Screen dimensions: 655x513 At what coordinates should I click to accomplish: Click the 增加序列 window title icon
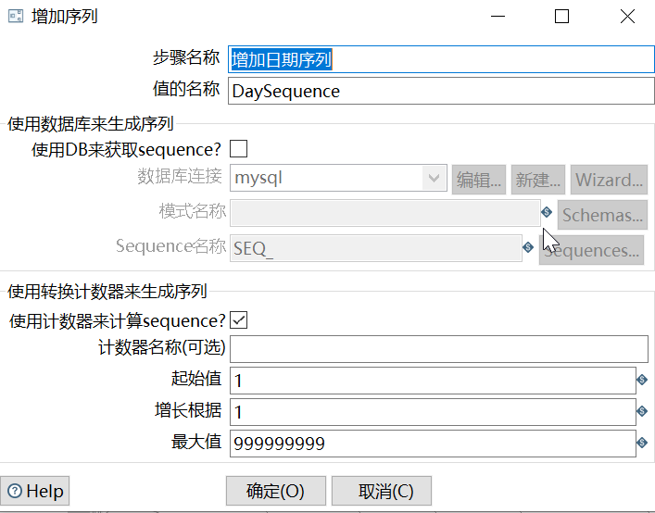click(x=16, y=17)
